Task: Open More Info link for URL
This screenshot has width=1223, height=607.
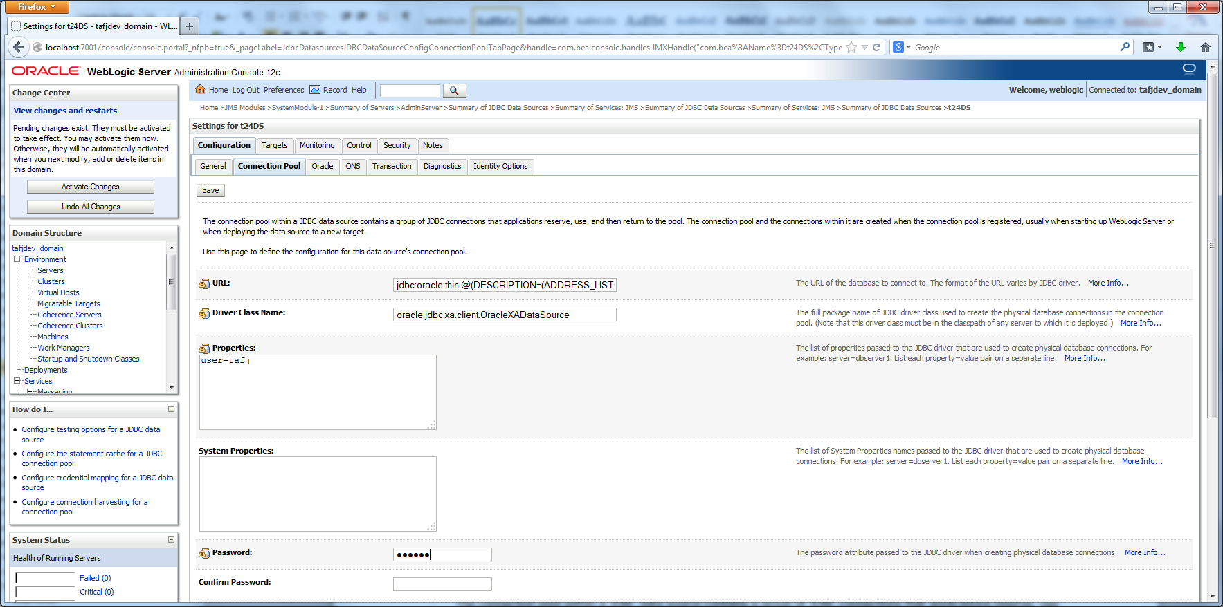Action: [x=1108, y=283]
